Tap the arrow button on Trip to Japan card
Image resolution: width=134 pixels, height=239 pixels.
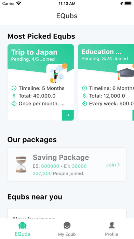(x=68, y=115)
